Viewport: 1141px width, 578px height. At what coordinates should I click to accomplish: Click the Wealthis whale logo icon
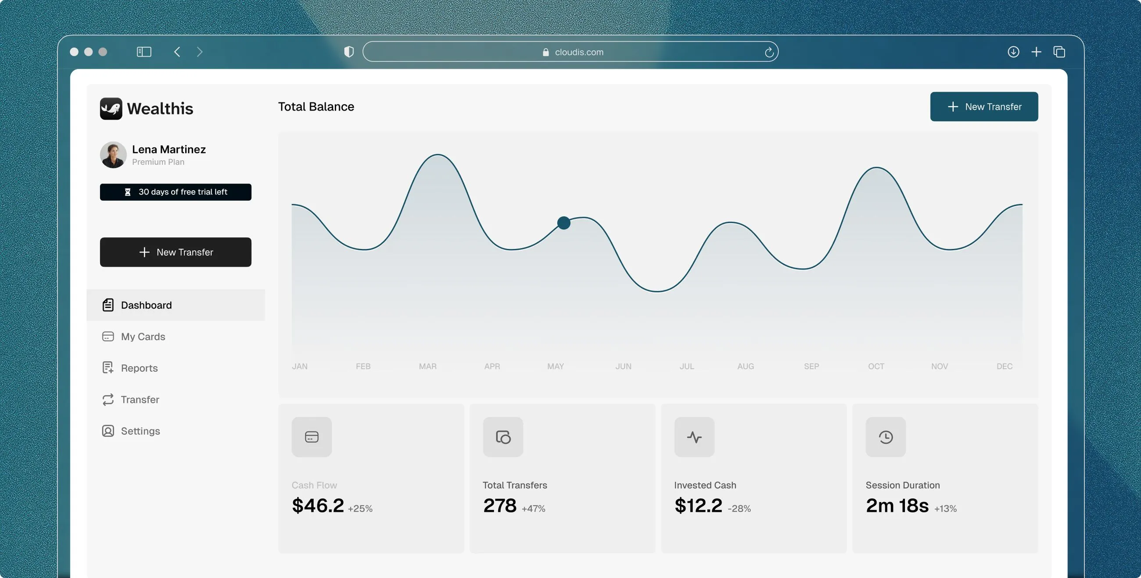[111, 108]
